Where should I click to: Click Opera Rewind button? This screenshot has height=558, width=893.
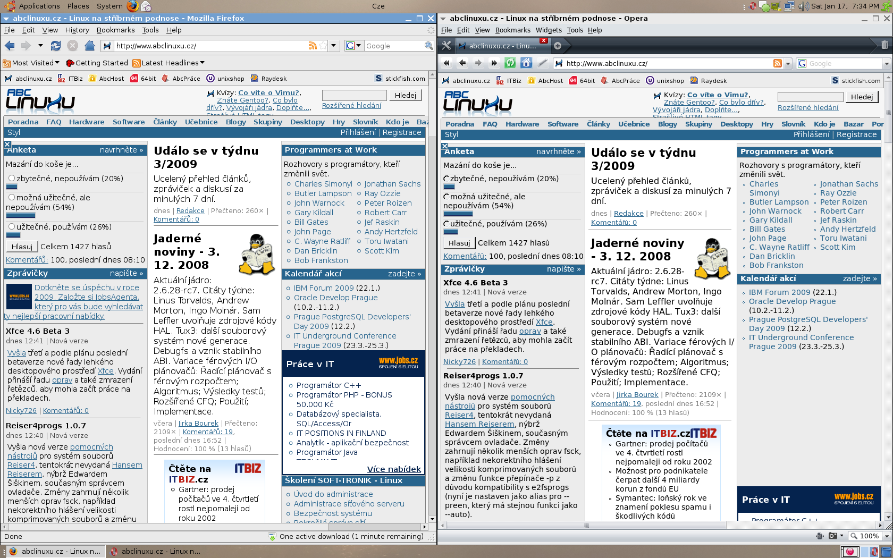point(446,63)
